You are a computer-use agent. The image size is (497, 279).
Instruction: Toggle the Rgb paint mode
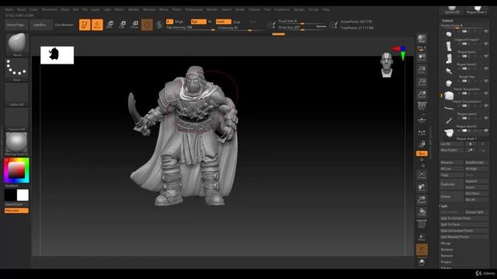pos(198,22)
